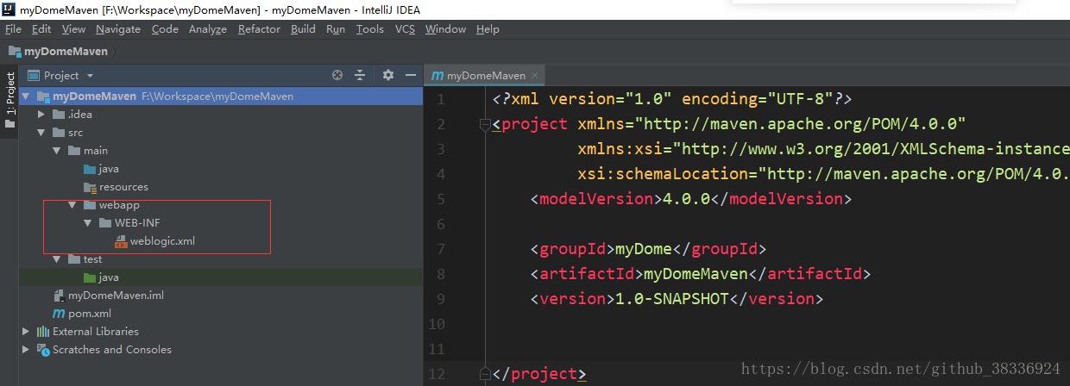Expand the External Libraries arrow

(x=27, y=332)
